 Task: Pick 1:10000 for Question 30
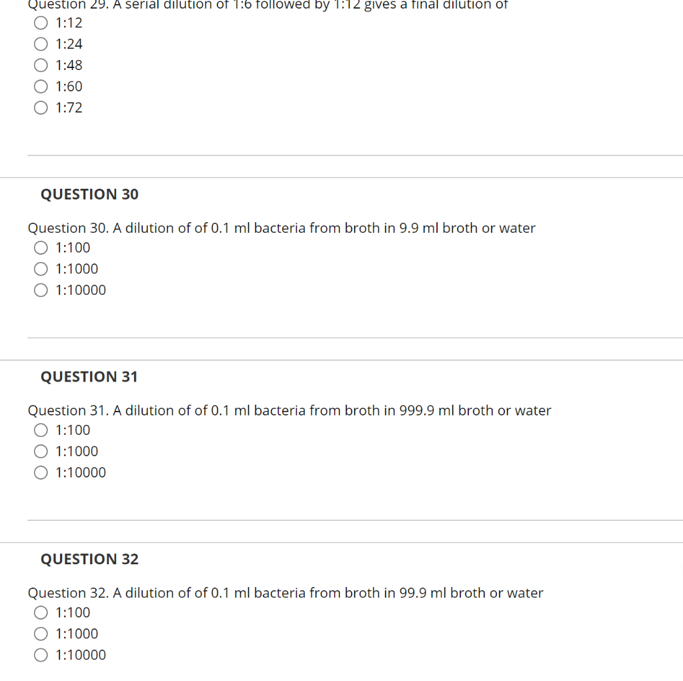point(41,290)
